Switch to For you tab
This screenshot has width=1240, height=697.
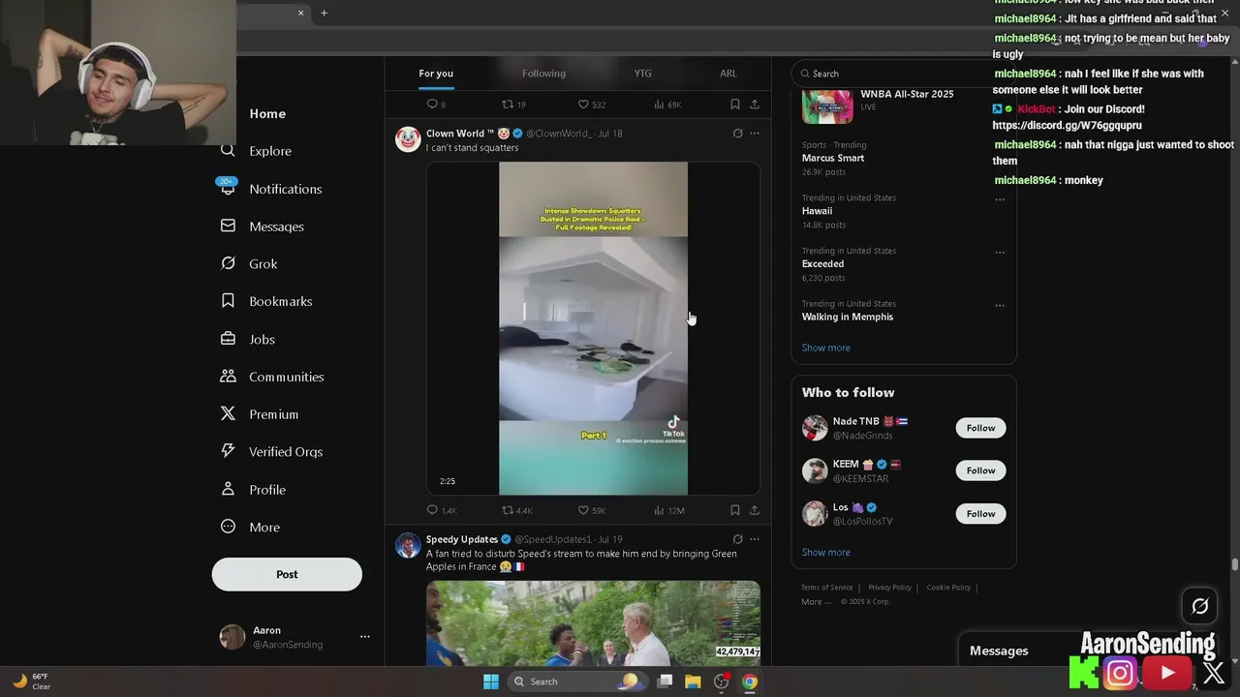coord(436,74)
